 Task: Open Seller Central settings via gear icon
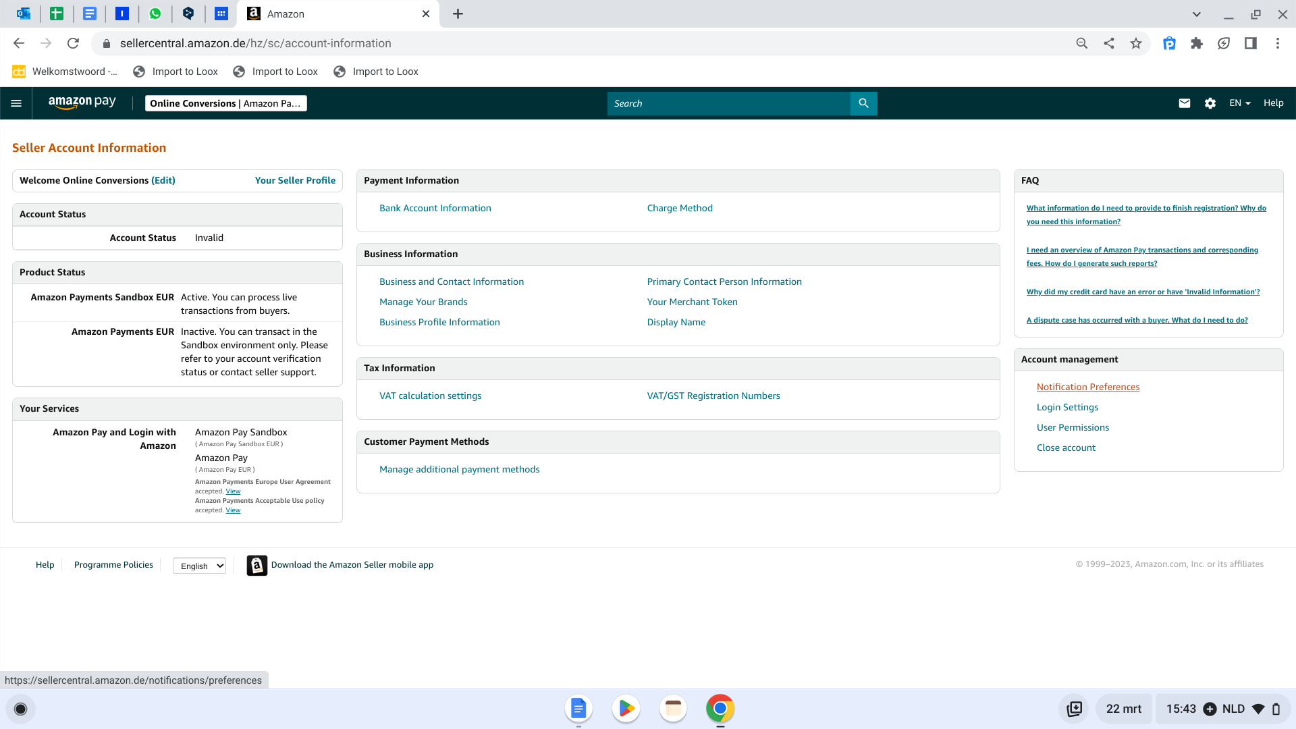point(1210,103)
